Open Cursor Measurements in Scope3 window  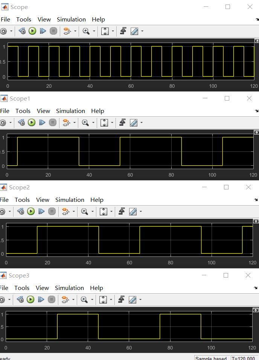[133, 299]
